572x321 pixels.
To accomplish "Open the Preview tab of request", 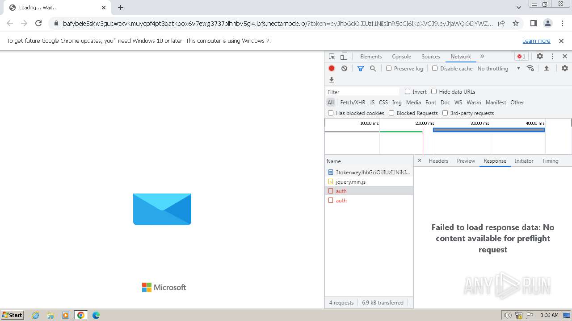I will (466, 161).
